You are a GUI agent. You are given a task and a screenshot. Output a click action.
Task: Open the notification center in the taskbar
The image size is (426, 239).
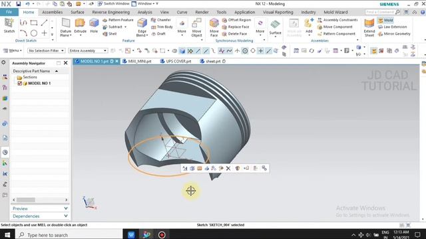click(x=417, y=234)
